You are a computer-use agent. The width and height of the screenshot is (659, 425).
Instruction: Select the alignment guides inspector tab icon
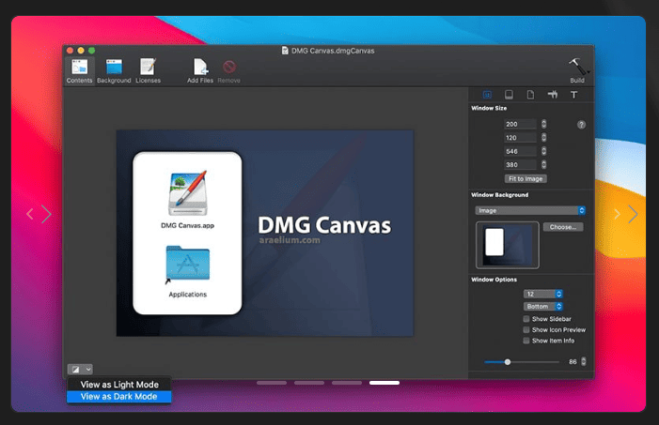(x=553, y=95)
